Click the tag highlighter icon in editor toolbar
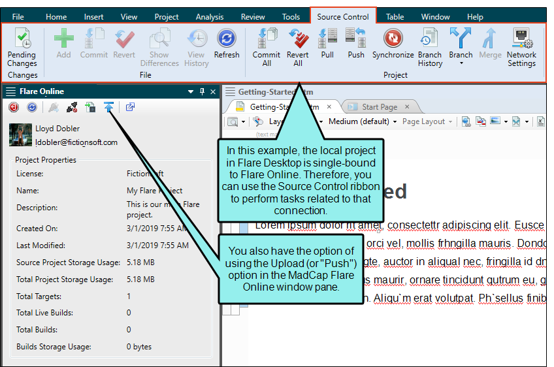554x367 pixels. coord(258,121)
